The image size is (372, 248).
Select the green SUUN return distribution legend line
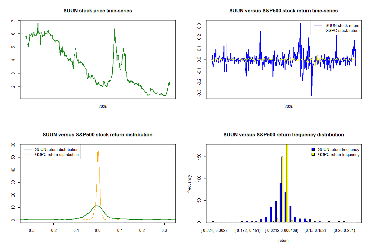pyautogui.click(x=28, y=149)
